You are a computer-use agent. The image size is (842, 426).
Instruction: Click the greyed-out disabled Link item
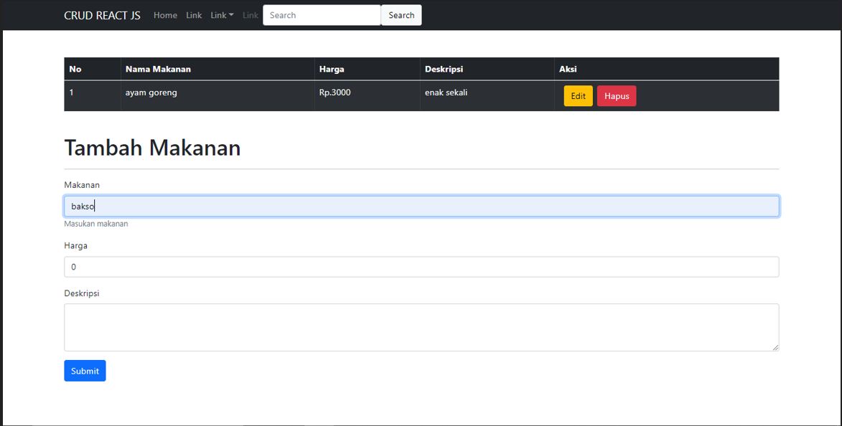click(x=250, y=15)
